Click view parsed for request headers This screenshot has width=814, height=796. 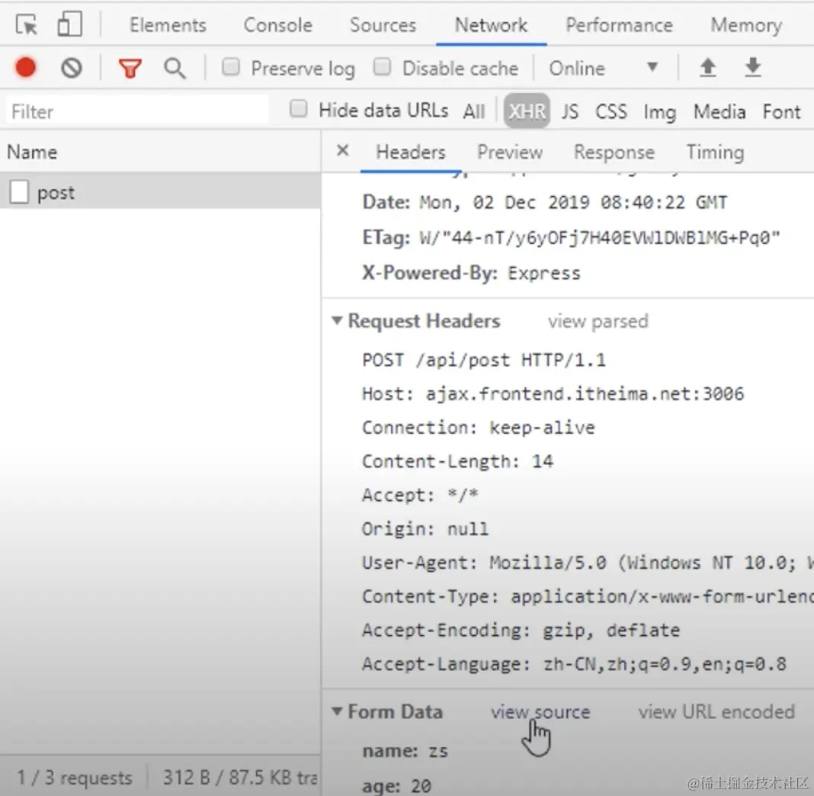click(x=598, y=321)
